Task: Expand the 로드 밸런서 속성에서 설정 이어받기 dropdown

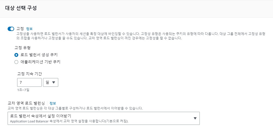Action: [103, 118]
